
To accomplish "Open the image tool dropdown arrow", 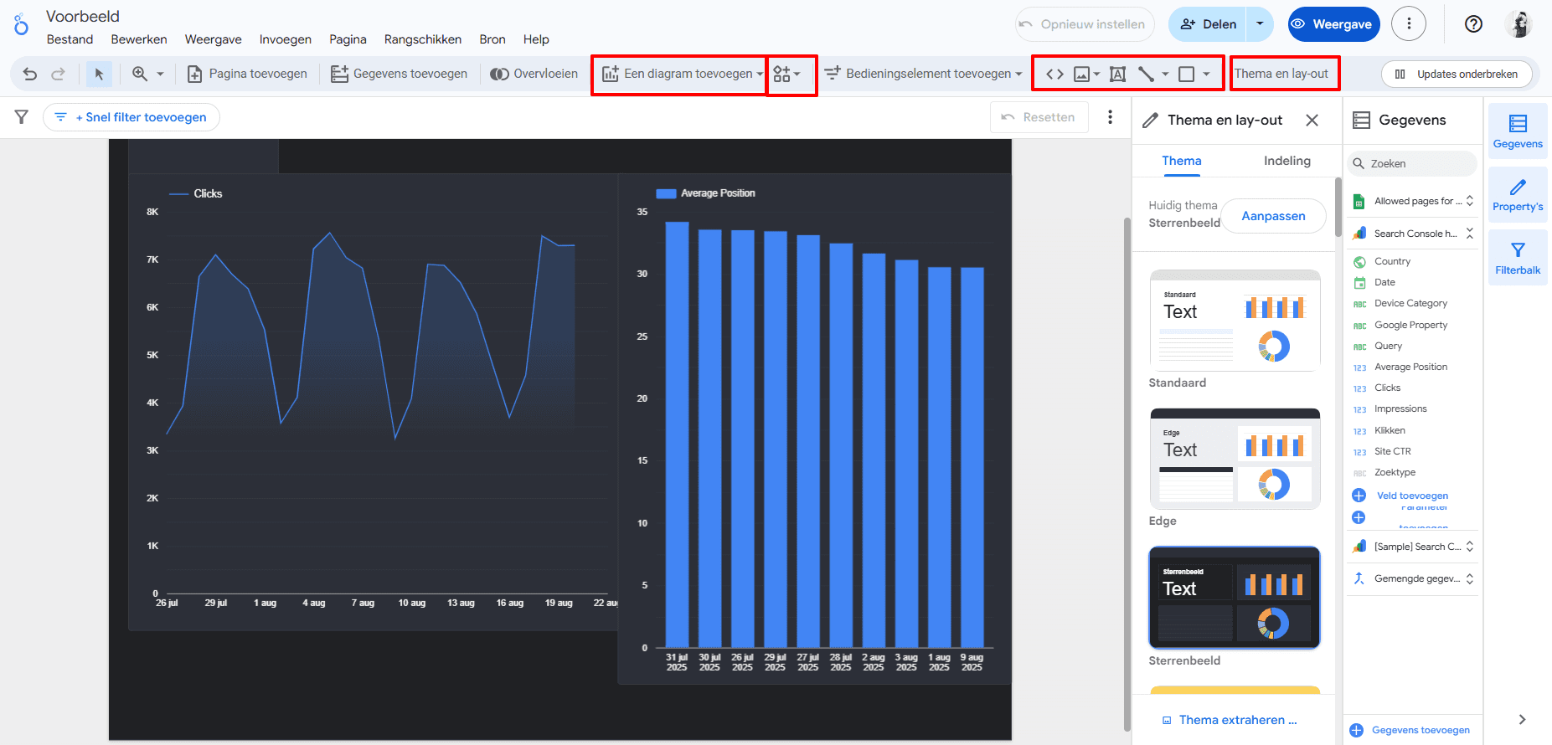I will pyautogui.click(x=1096, y=74).
